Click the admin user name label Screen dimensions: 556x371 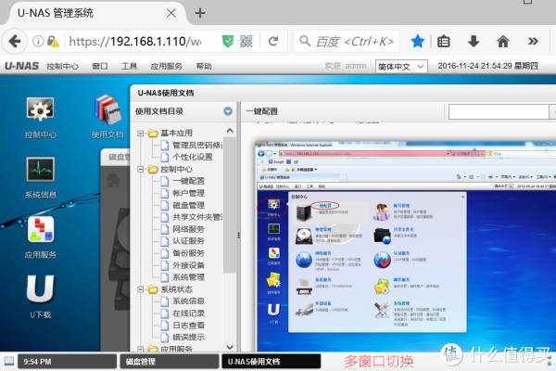[x=356, y=66]
